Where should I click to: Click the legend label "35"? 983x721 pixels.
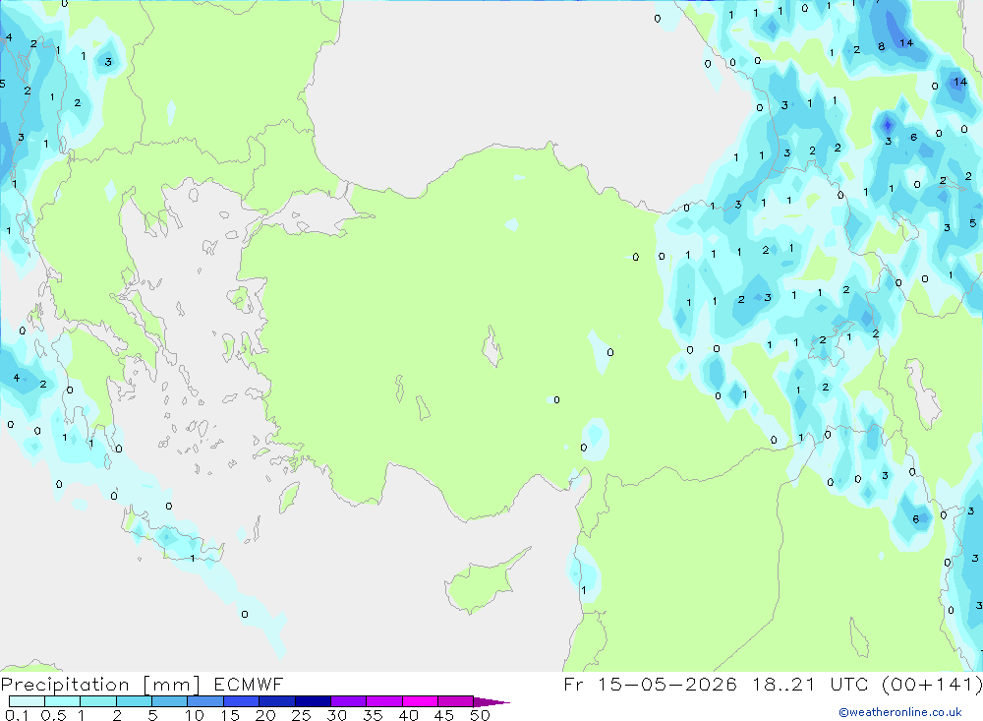tap(373, 715)
